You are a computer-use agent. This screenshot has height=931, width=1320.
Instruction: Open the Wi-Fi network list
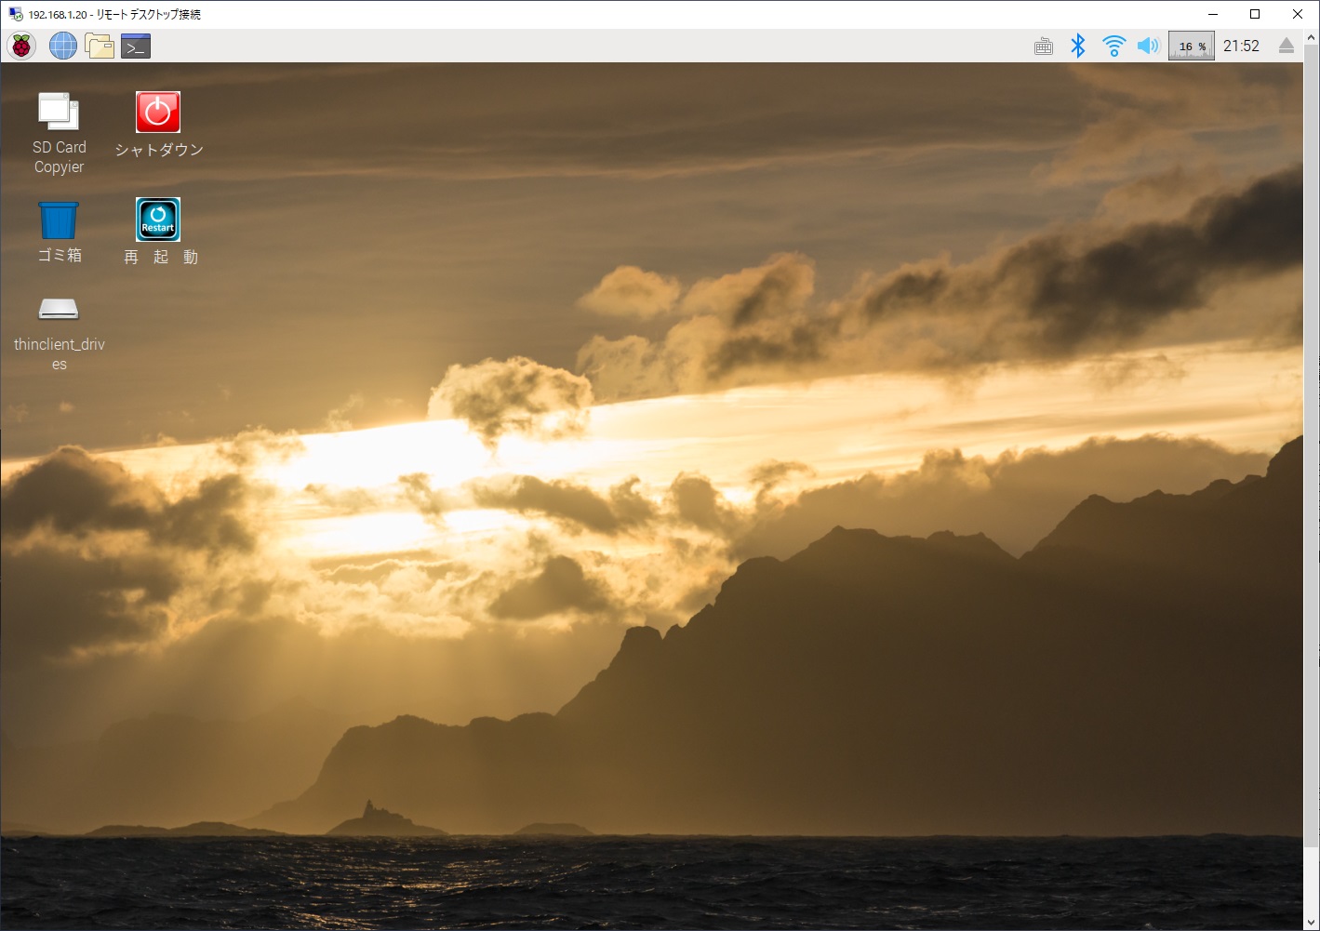pyautogui.click(x=1113, y=46)
